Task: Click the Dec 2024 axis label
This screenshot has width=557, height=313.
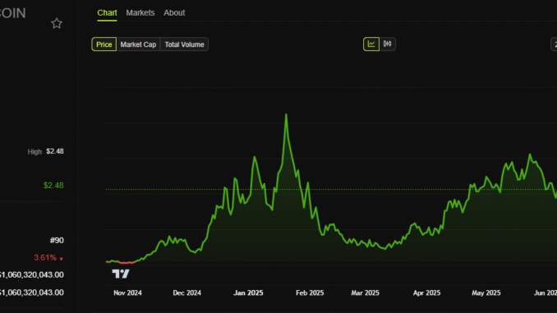Action: click(186, 292)
